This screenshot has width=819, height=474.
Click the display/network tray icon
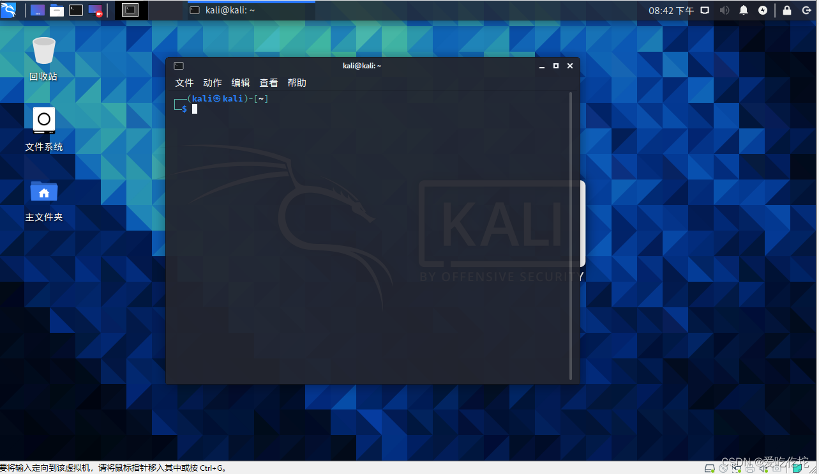coord(705,10)
